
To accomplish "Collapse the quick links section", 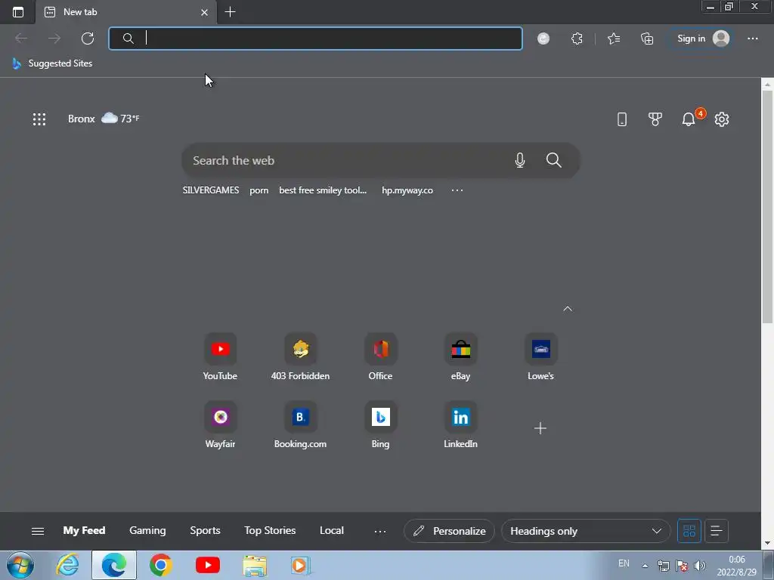I will 568,309.
